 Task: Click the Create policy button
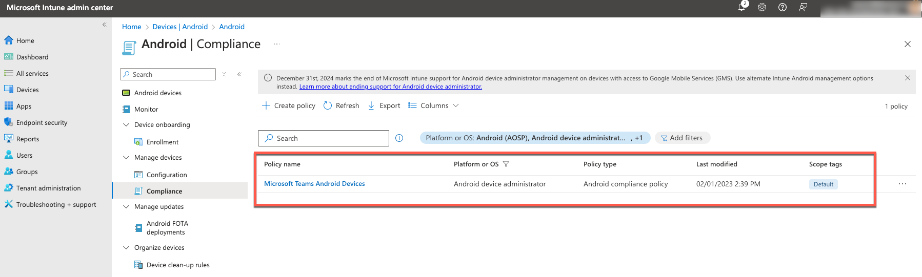(289, 105)
